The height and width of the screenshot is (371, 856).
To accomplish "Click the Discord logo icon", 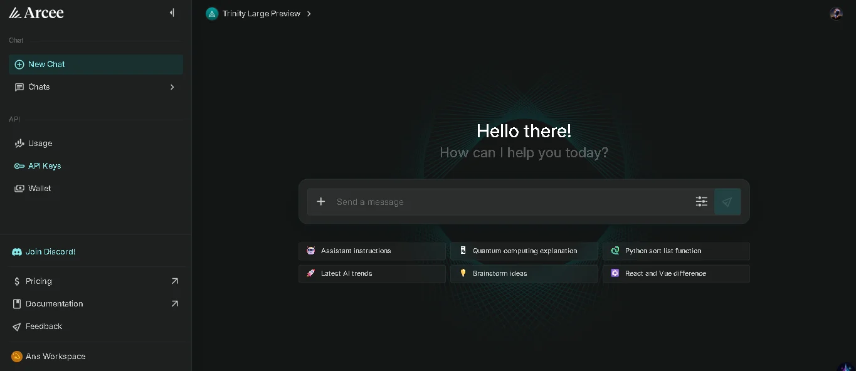I will coord(17,252).
